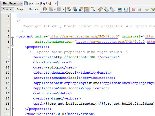The image size is (155, 116).
Task: Click '4.0.0' in modelVersion line
Action: click(x=59, y=114)
